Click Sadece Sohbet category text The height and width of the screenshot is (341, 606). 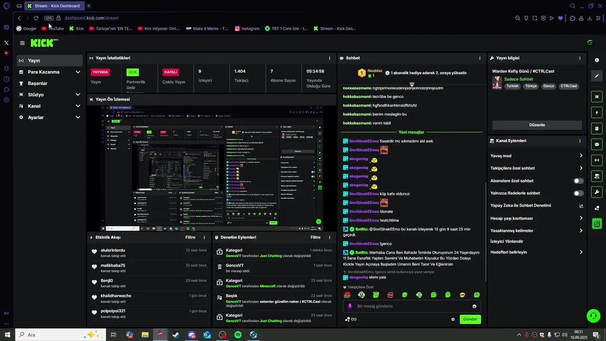click(518, 79)
